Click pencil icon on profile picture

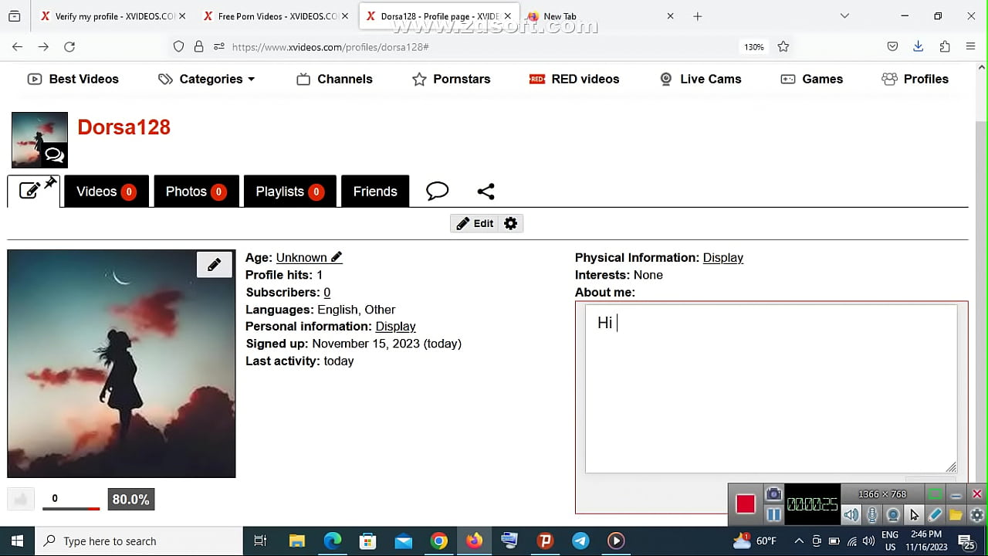coord(214,264)
